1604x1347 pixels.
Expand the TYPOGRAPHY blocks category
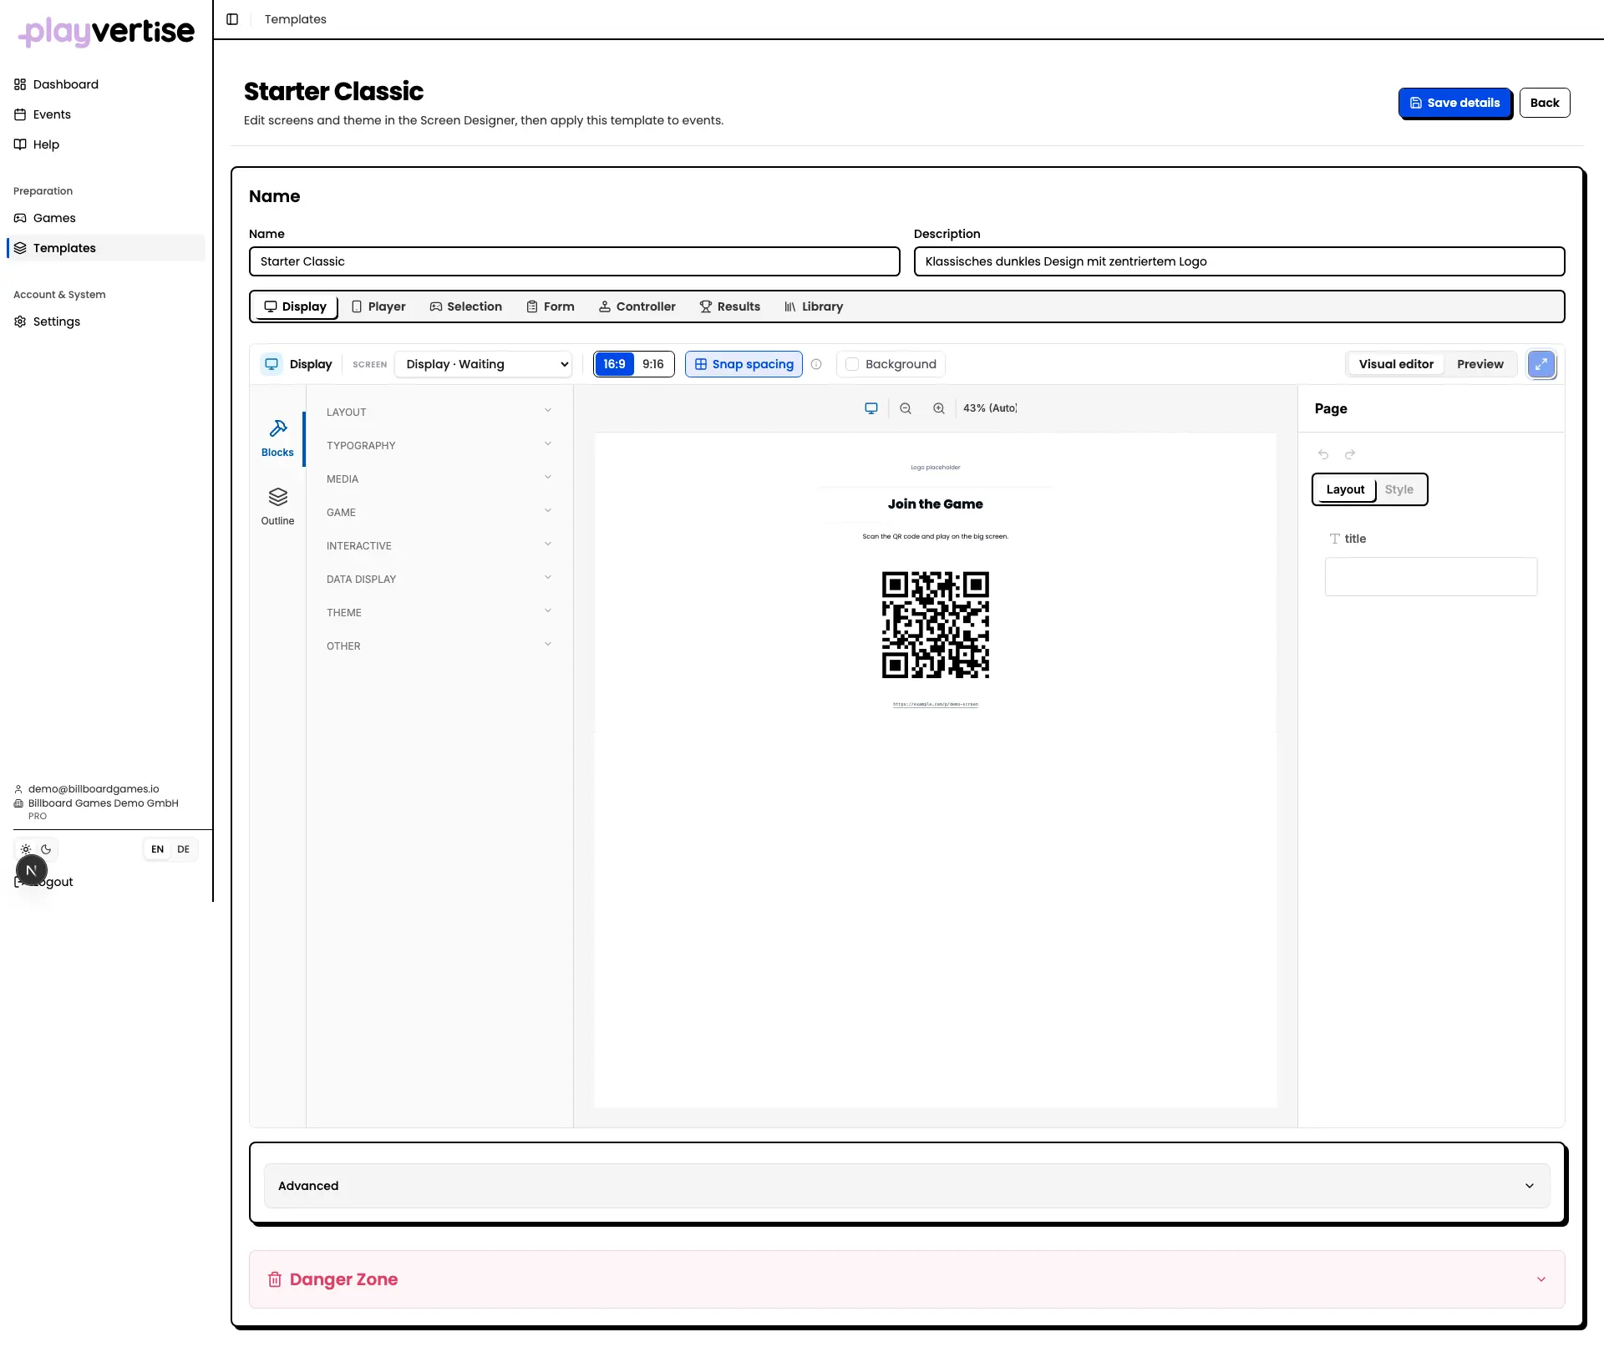439,445
